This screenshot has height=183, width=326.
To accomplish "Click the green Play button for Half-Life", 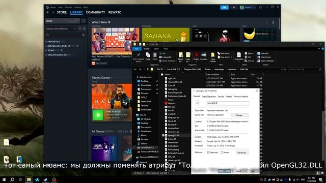I will 98,115.
